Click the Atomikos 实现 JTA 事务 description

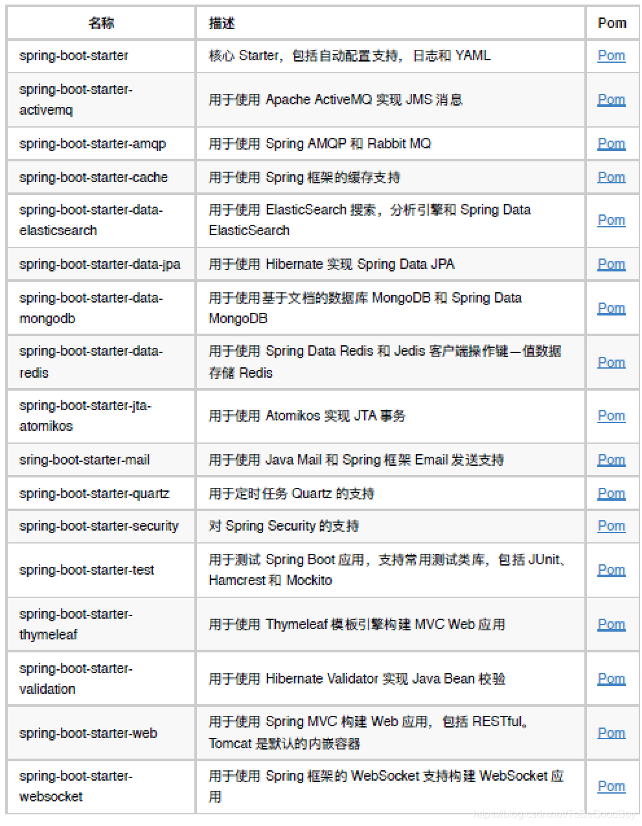(391, 416)
